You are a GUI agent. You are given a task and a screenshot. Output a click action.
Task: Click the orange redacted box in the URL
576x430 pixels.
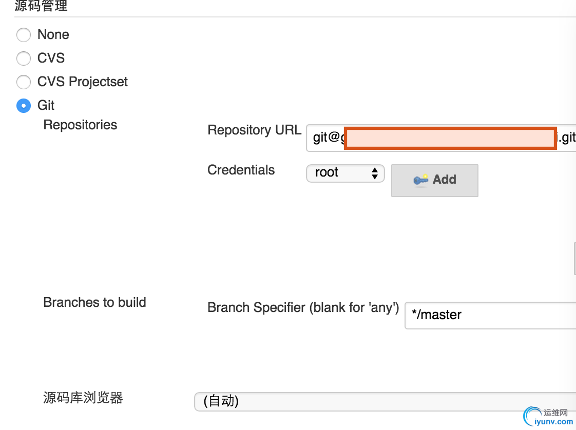coord(450,139)
